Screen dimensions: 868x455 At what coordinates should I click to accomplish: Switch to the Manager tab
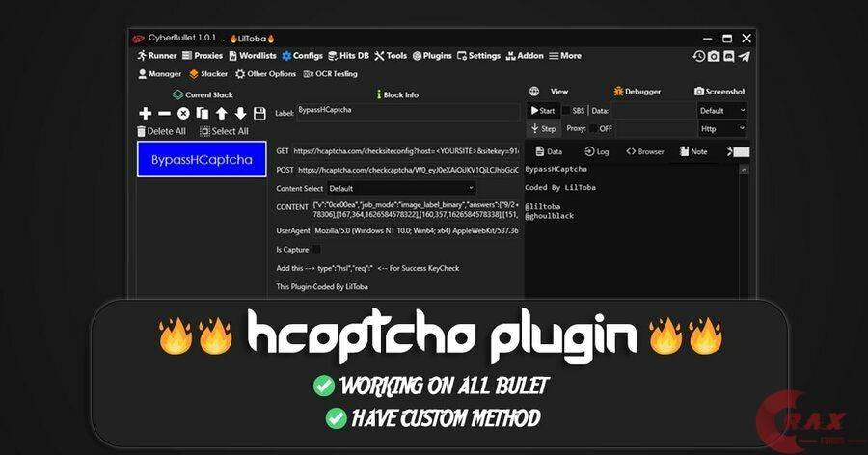159,73
